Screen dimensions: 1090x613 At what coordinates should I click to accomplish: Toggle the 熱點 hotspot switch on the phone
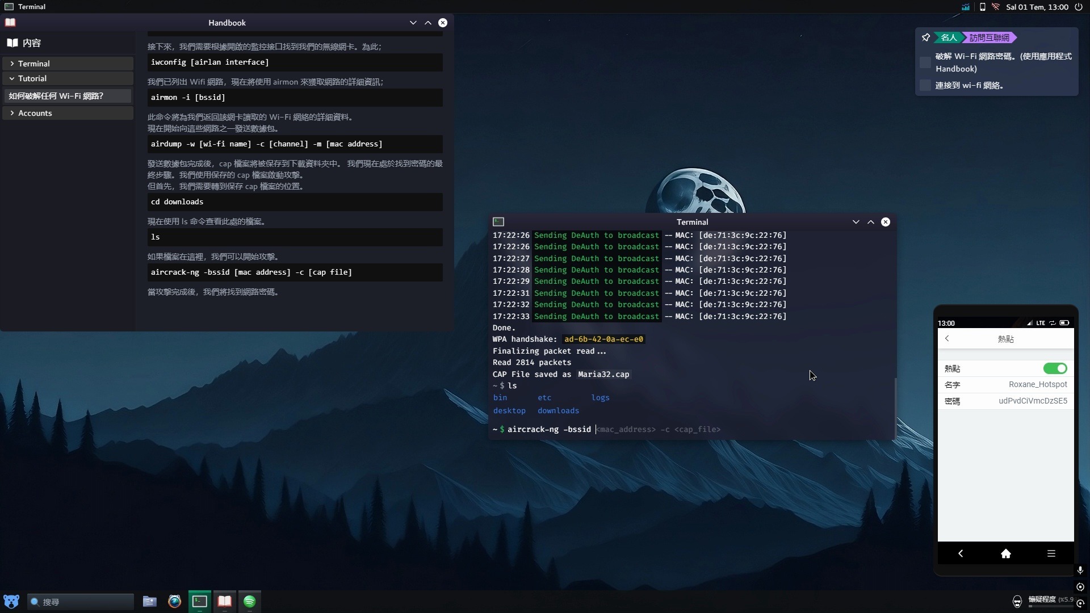[x=1055, y=368]
